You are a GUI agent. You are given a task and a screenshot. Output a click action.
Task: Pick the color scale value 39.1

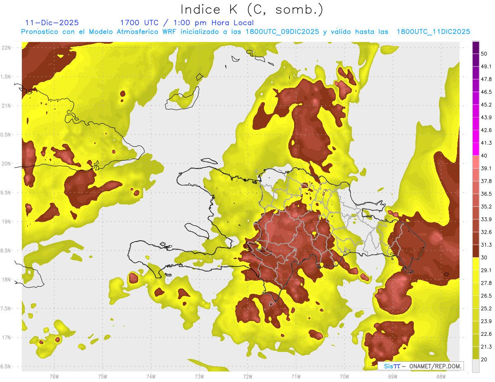coord(486,168)
